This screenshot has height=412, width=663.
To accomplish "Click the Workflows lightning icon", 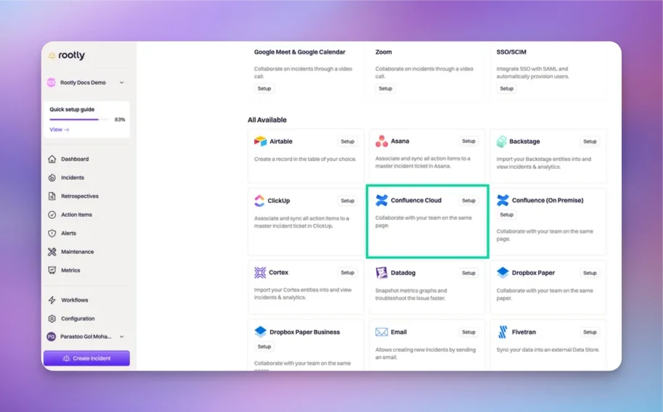I will (x=52, y=300).
